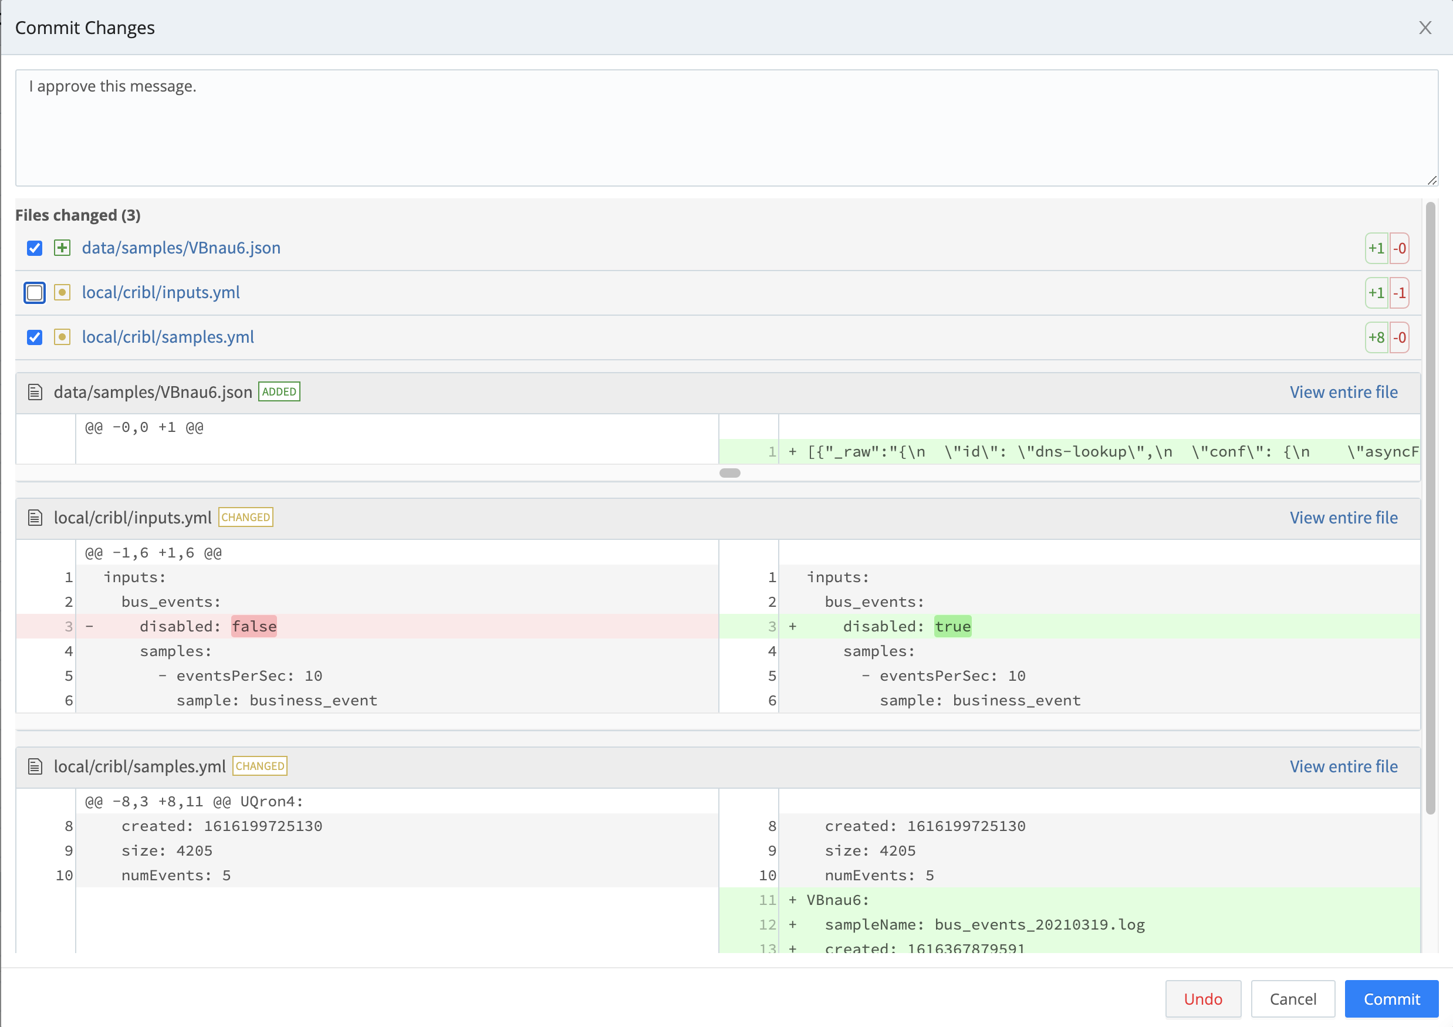The height and width of the screenshot is (1027, 1453).
Task: Click the -0 deletions badge for samples.yml
Action: pyautogui.click(x=1399, y=337)
